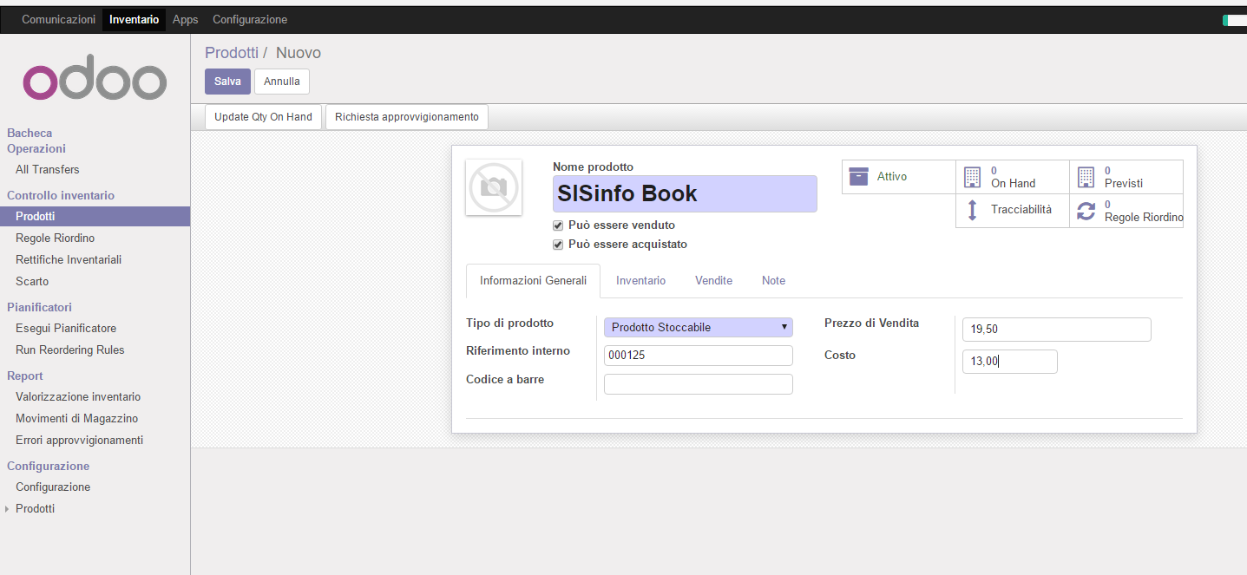The width and height of the screenshot is (1247, 575).
Task: Open the Configurazione top menu
Action: 250,19
